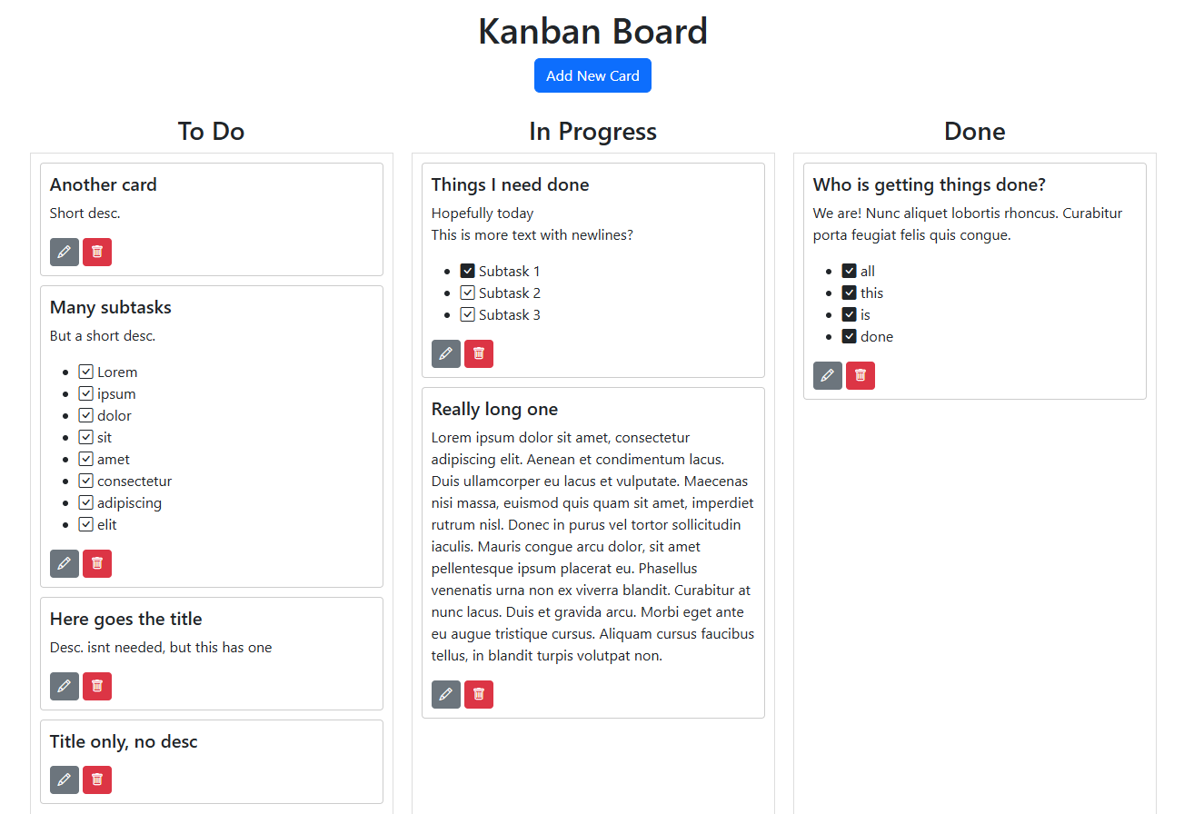1194x814 pixels.
Task: Select the 'Title only, no desc' card title
Action: [x=124, y=741]
